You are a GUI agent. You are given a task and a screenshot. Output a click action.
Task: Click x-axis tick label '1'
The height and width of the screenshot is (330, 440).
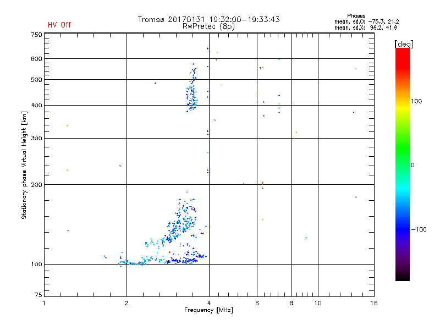pos(44,303)
